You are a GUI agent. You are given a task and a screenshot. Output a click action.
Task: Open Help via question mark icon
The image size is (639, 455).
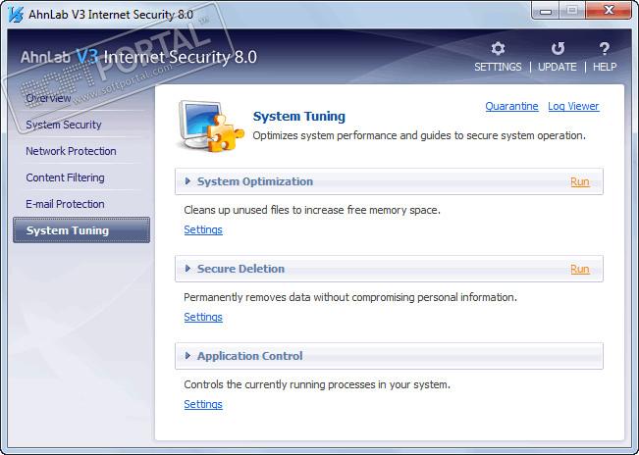(605, 48)
